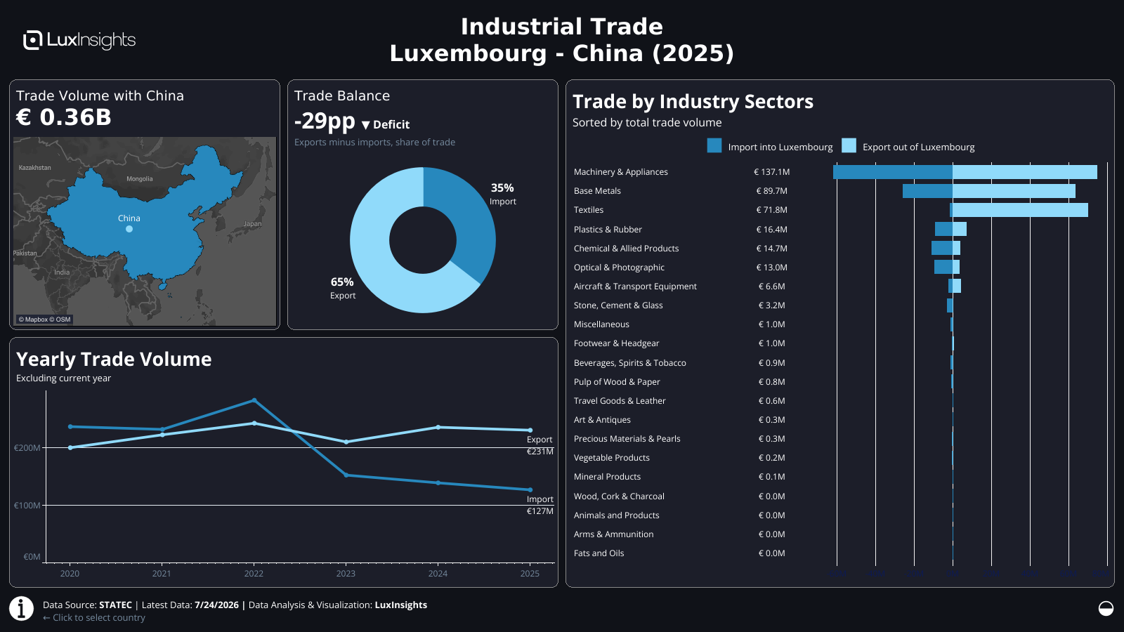Click Optical & Photographic label

619,268
